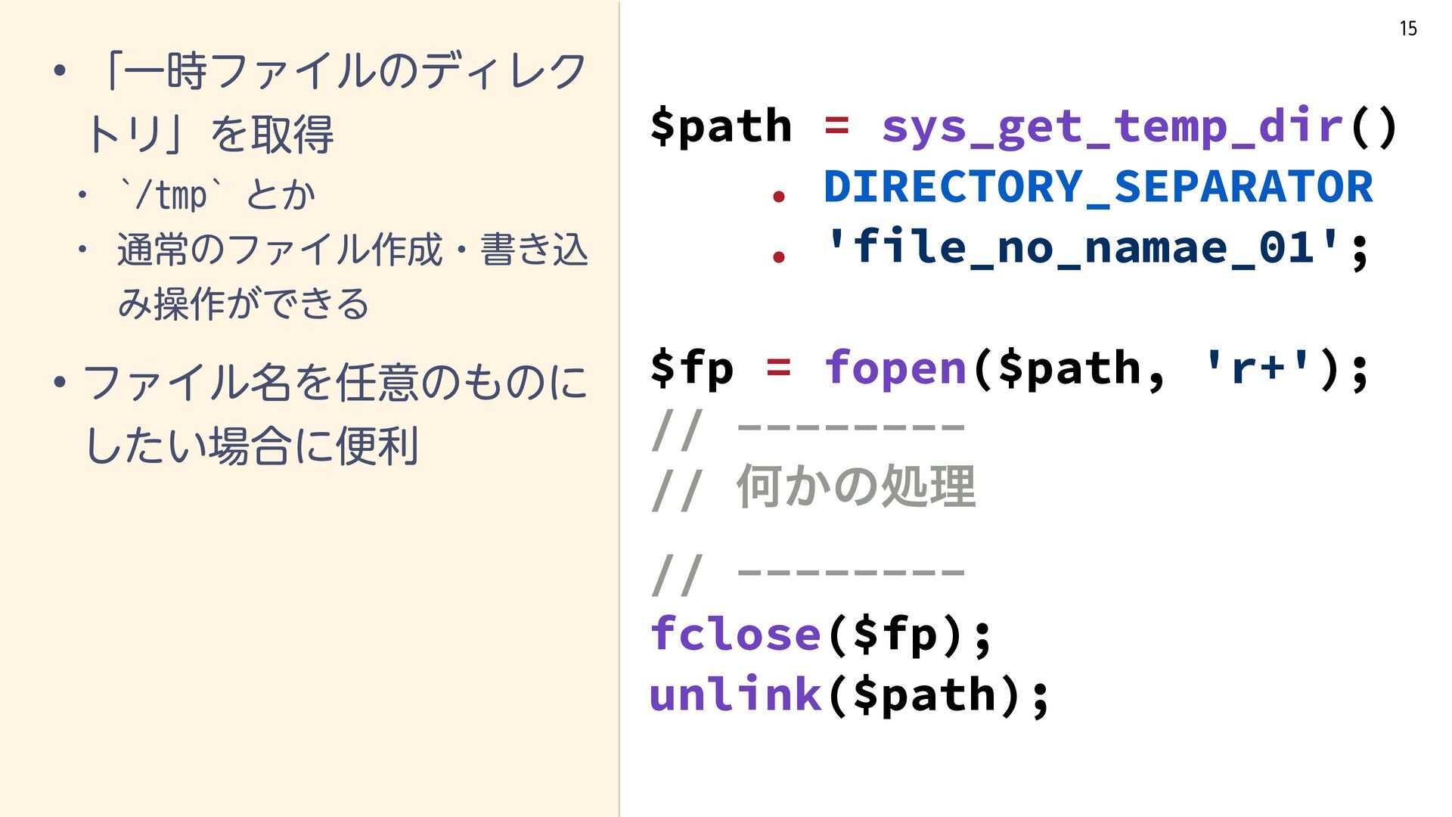Click the ファイル名を任意のものに bullet text

pos(335,382)
